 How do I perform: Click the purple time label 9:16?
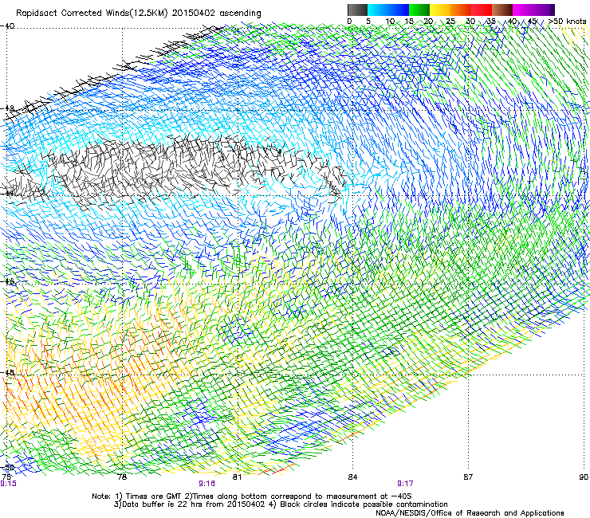pyautogui.click(x=207, y=484)
